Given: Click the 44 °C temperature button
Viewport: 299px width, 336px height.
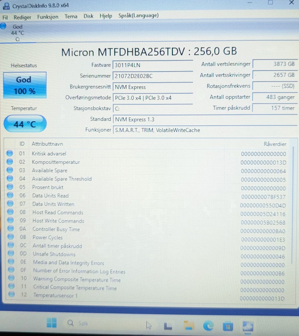Looking at the screenshot, I should coord(25,124).
